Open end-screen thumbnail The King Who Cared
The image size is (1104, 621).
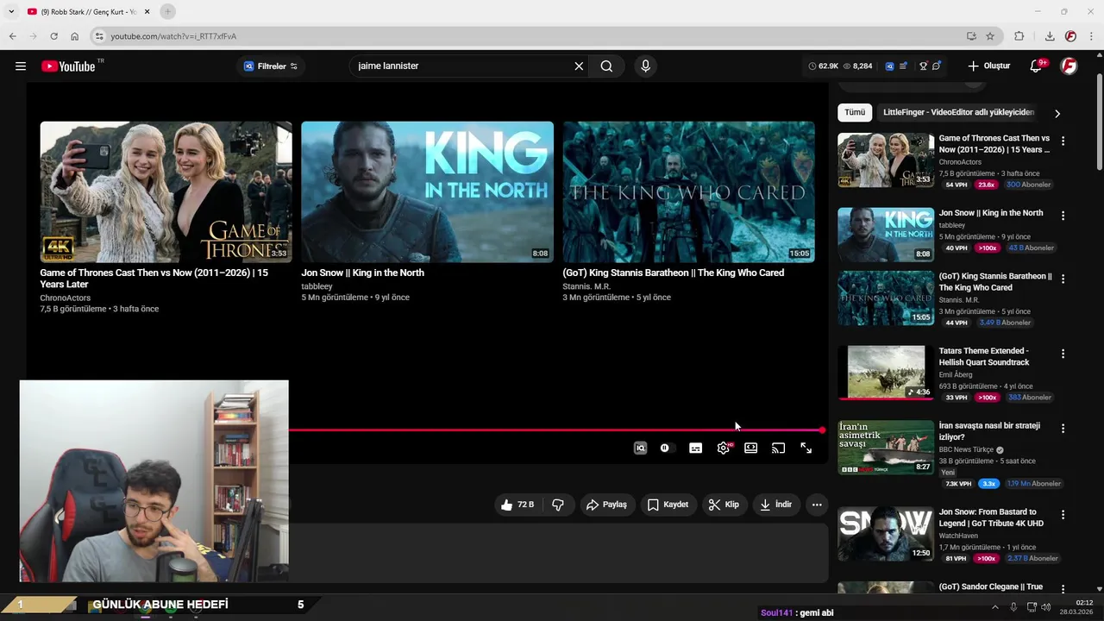[688, 191]
